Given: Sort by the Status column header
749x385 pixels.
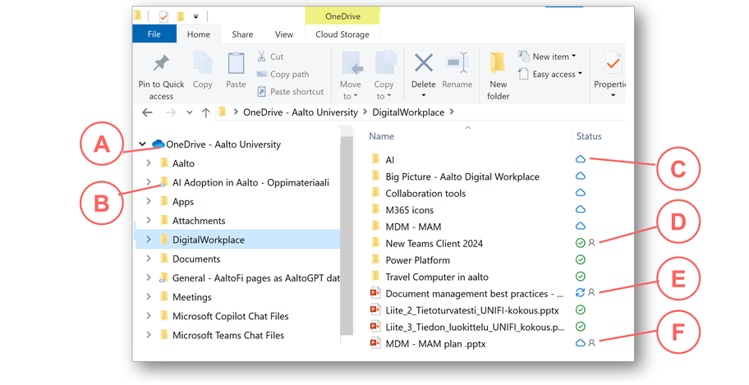Looking at the screenshot, I should 589,136.
